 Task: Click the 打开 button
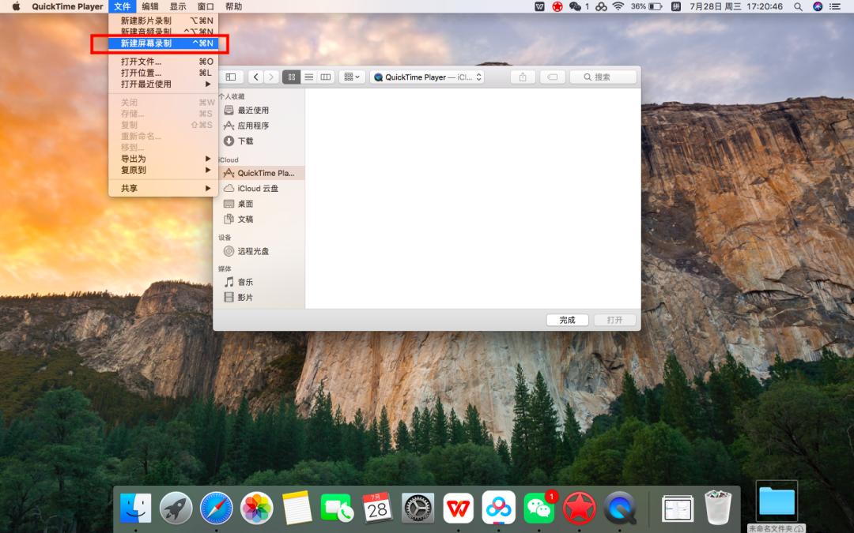point(614,320)
